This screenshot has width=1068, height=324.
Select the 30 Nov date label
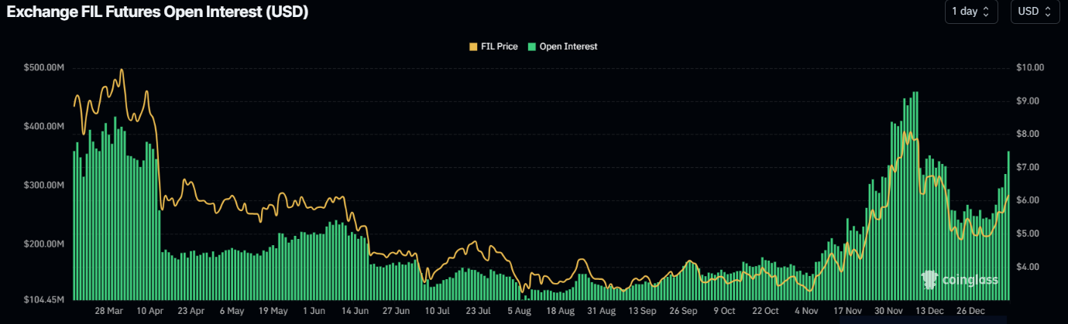[889, 311]
